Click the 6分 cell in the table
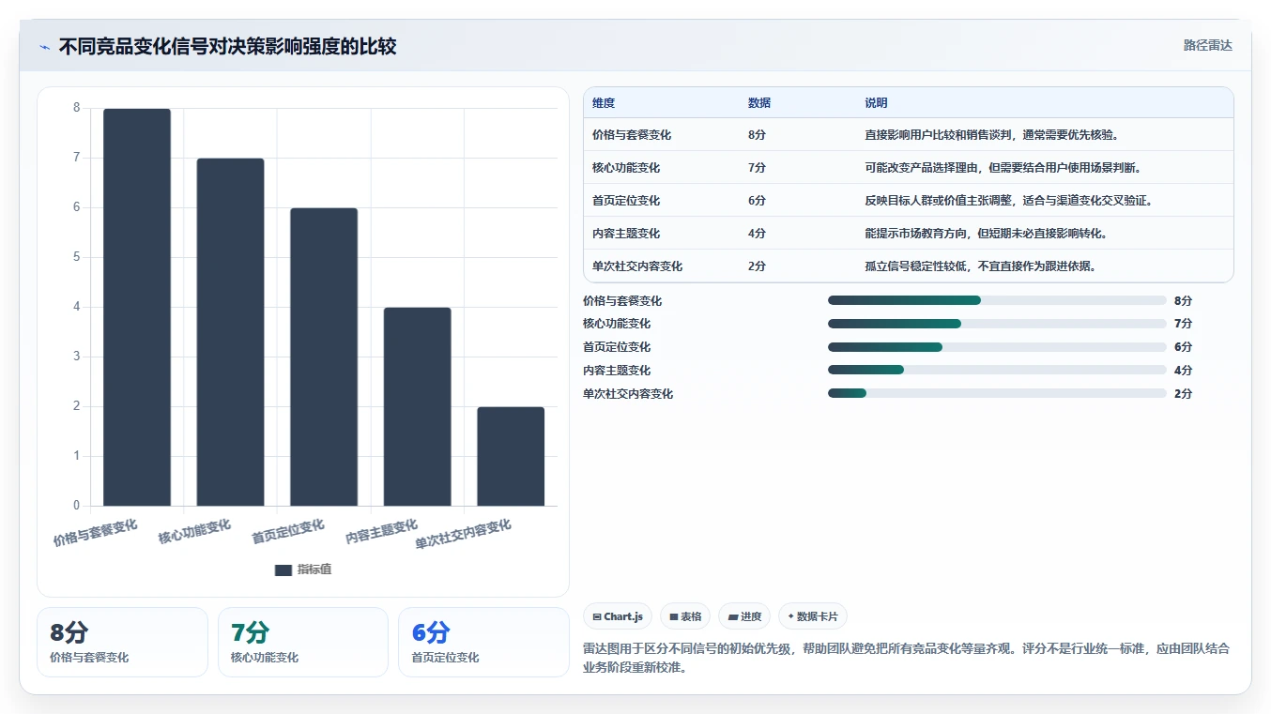Screen dimensions: 1271x714 click(x=758, y=201)
